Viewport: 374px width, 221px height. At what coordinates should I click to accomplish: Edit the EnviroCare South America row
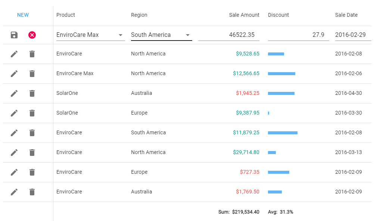tap(14, 132)
